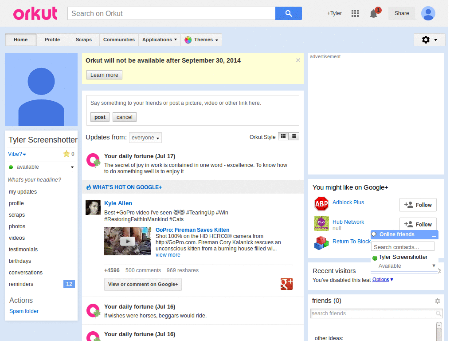Click the post button
This screenshot has width=454, height=341.
[100, 117]
